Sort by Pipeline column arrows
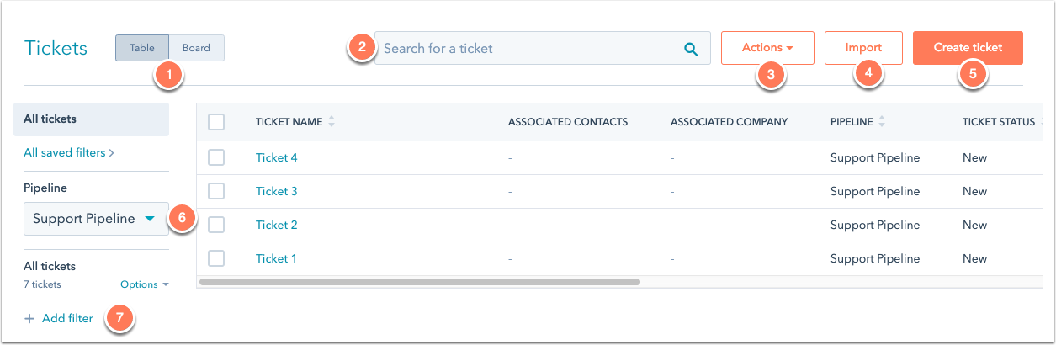1056x345 pixels. coord(882,122)
